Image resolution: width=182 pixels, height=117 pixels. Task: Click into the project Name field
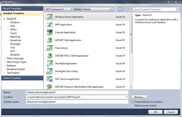77,92
